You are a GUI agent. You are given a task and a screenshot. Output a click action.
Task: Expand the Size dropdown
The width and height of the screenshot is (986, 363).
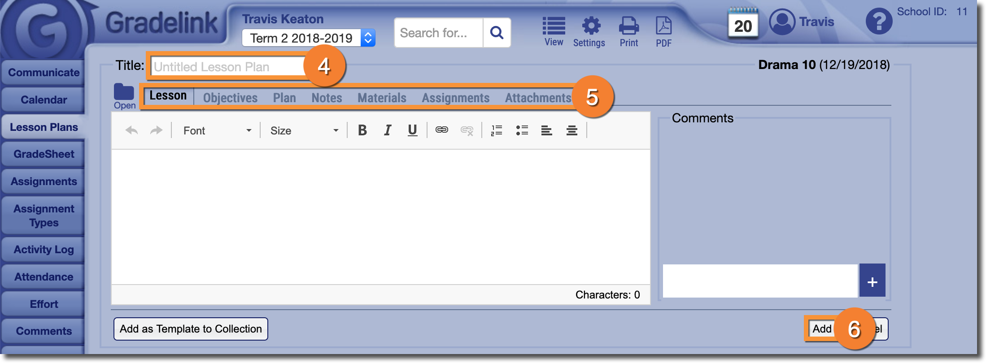304,130
